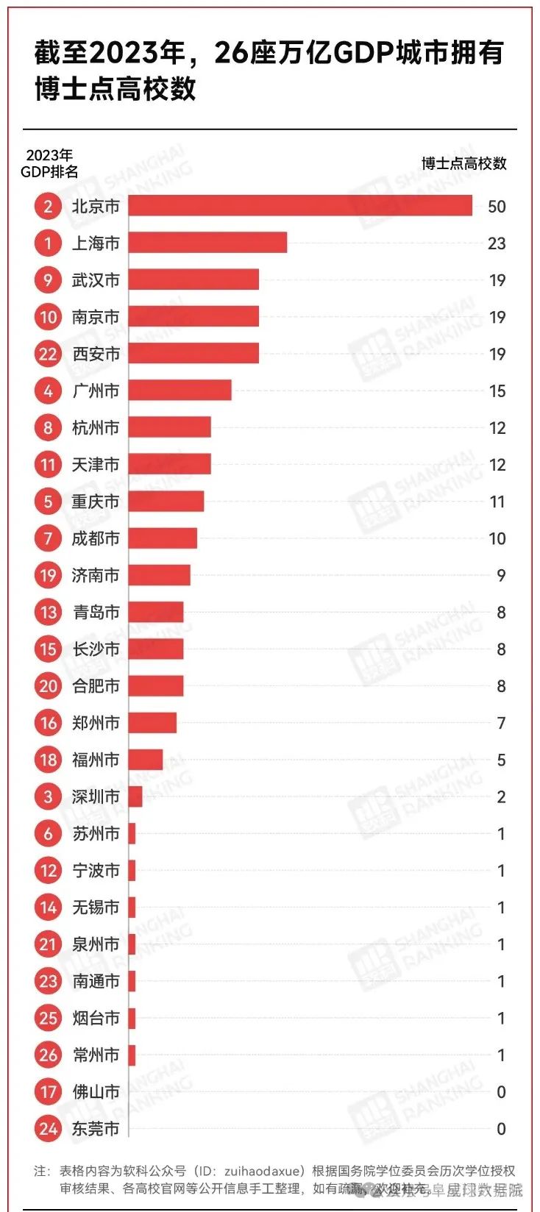Click the 杭州市 city label
540x1212 pixels.
pos(96,427)
